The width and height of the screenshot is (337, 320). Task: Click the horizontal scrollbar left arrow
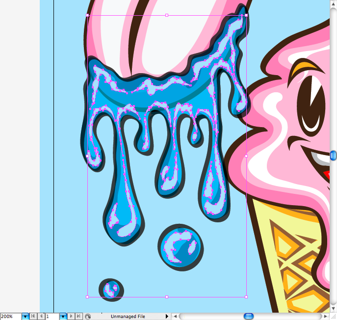(x=175, y=317)
